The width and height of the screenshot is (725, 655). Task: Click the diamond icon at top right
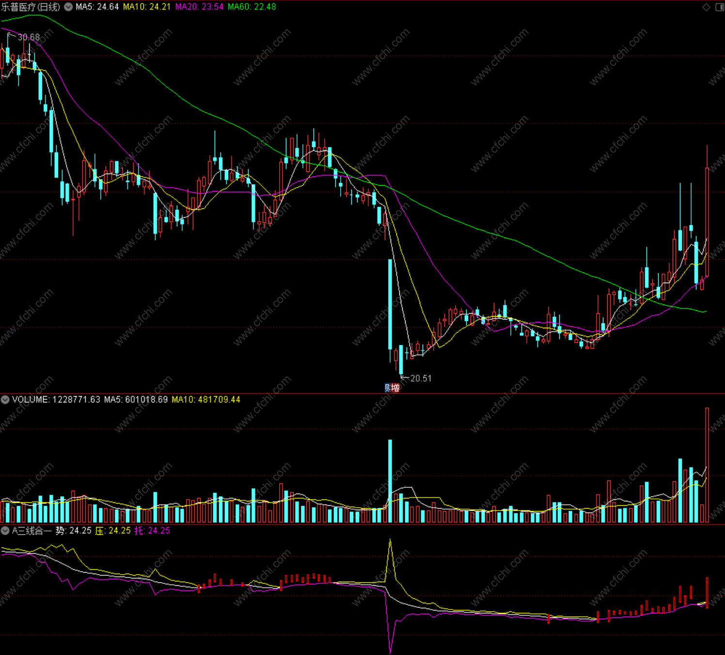[x=707, y=7]
